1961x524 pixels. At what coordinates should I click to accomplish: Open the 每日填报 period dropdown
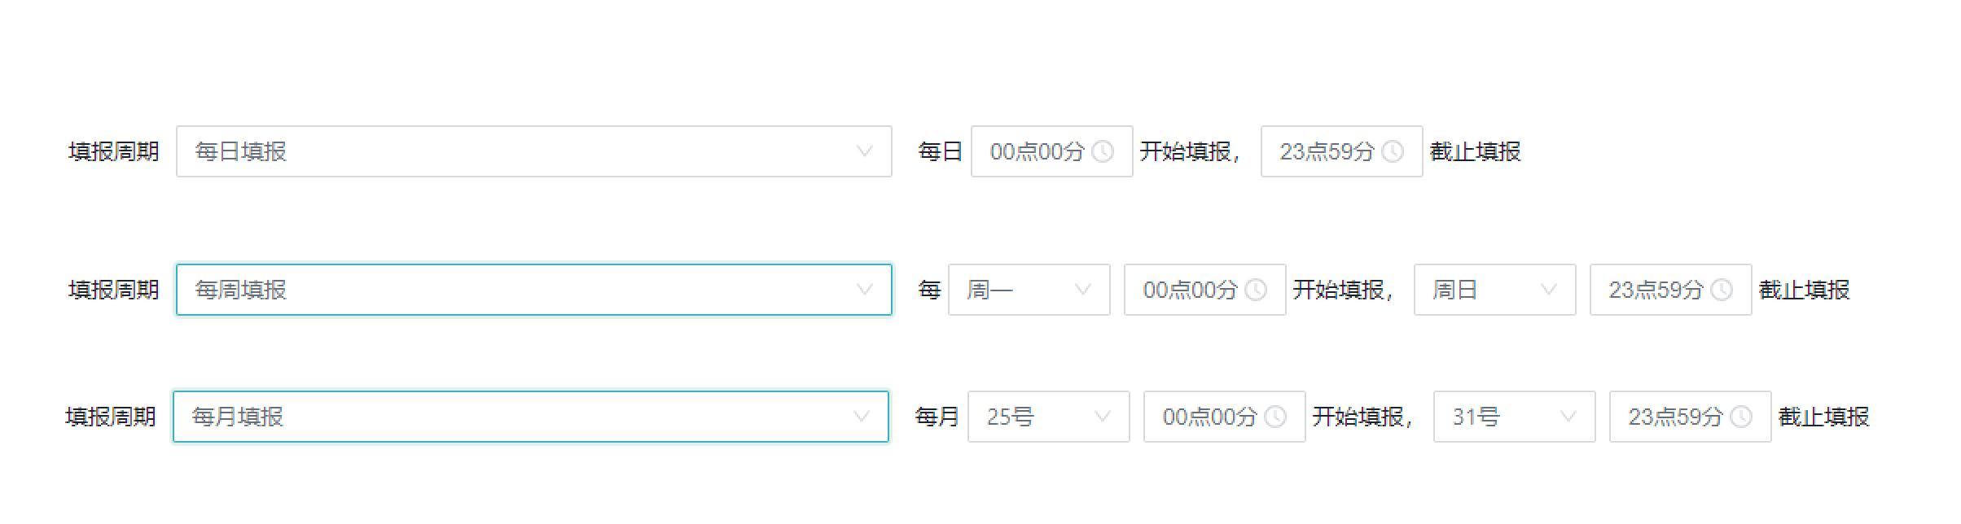click(533, 151)
